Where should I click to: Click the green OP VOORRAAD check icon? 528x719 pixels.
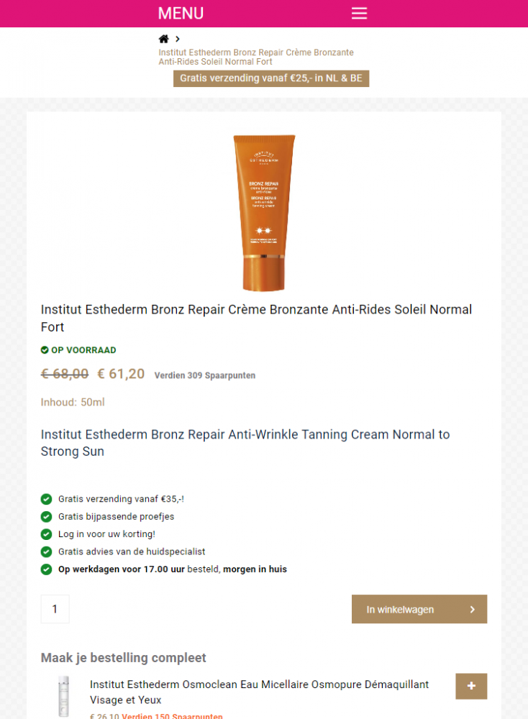[45, 350]
